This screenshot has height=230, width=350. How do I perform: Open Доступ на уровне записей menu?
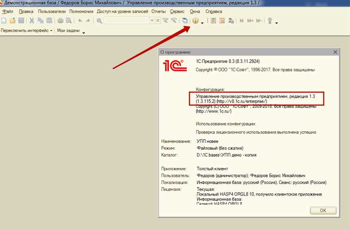(122, 11)
